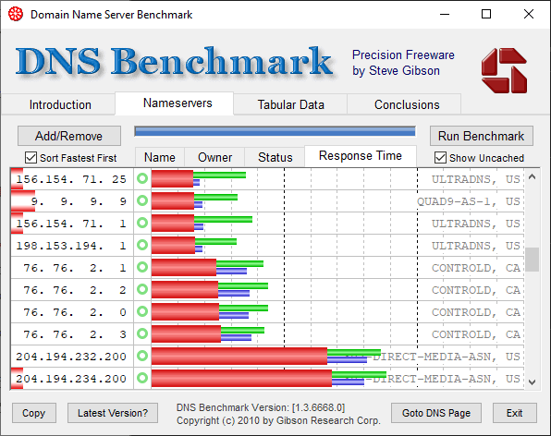
Task: Check for updates via Latest Version?
Action: pyautogui.click(x=113, y=413)
